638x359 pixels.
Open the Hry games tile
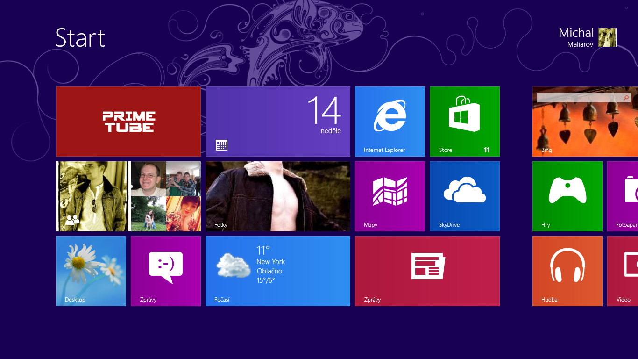[567, 196]
